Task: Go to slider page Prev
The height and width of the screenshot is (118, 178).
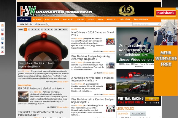Action: click(21, 29)
